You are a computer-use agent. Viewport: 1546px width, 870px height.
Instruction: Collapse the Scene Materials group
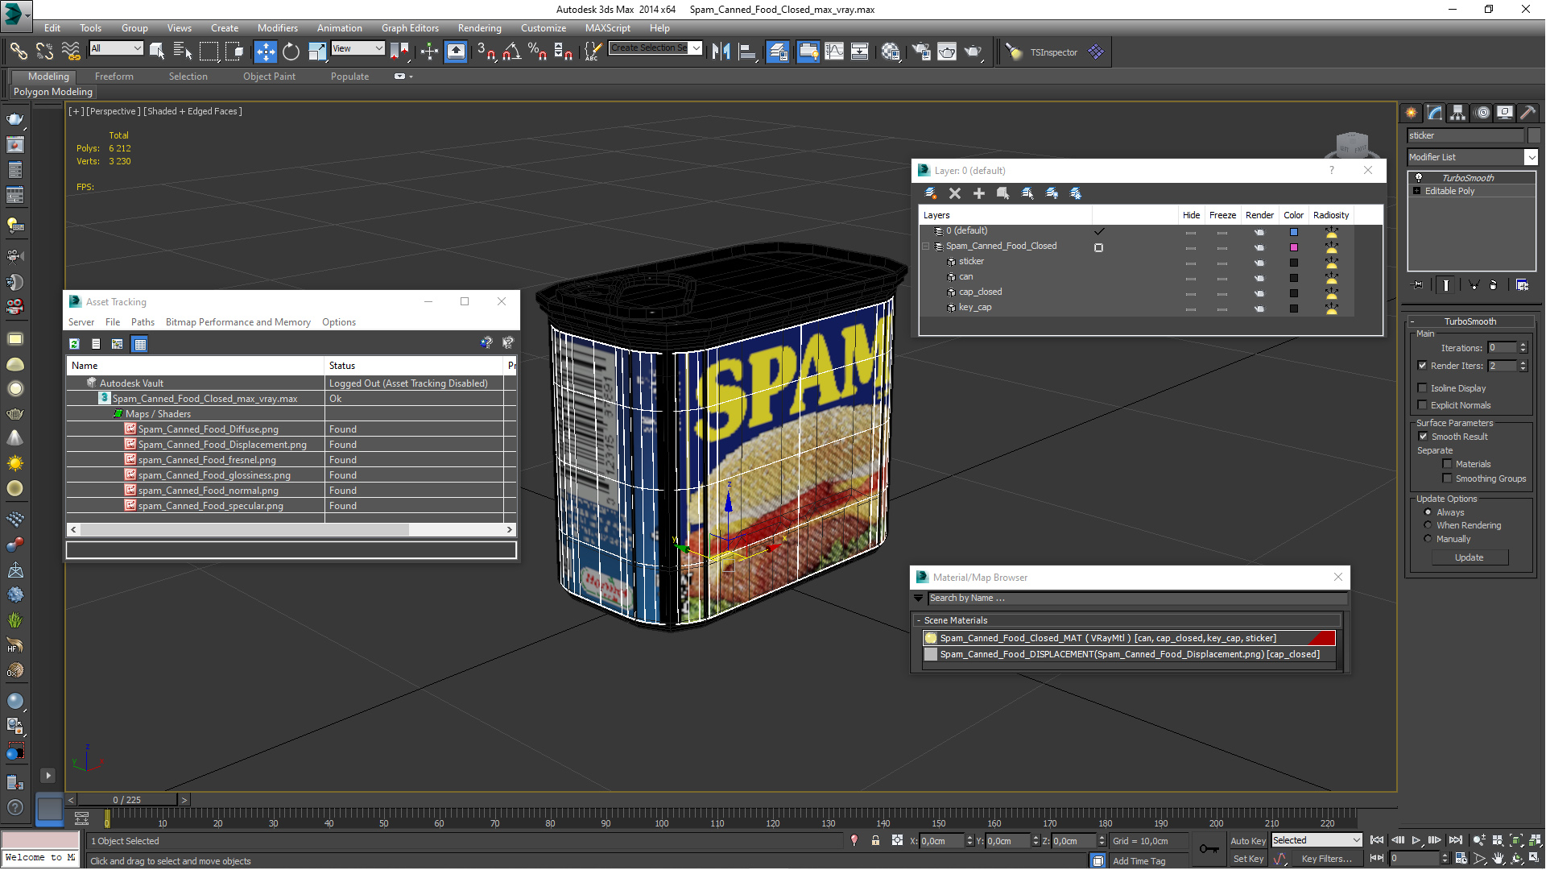tap(918, 620)
